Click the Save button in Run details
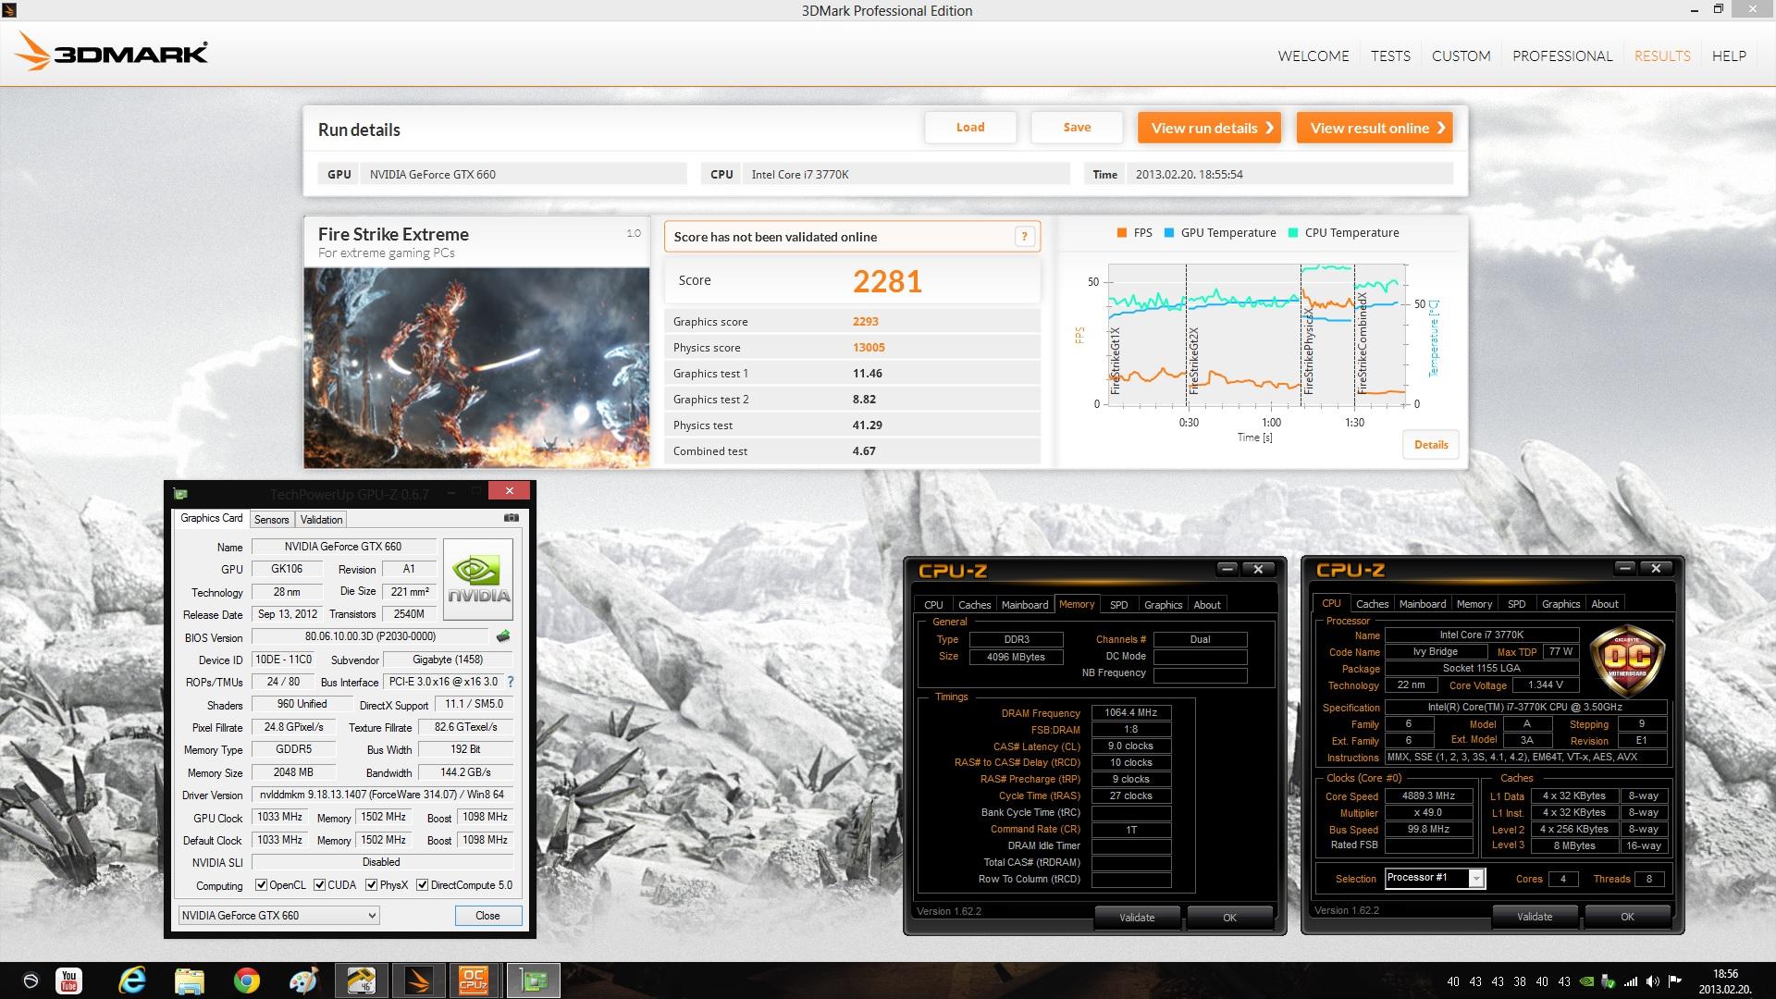 tap(1077, 128)
